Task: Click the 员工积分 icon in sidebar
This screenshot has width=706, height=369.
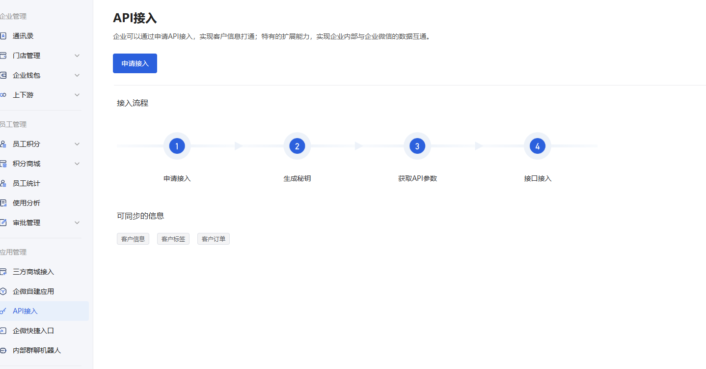Action: click(x=3, y=144)
